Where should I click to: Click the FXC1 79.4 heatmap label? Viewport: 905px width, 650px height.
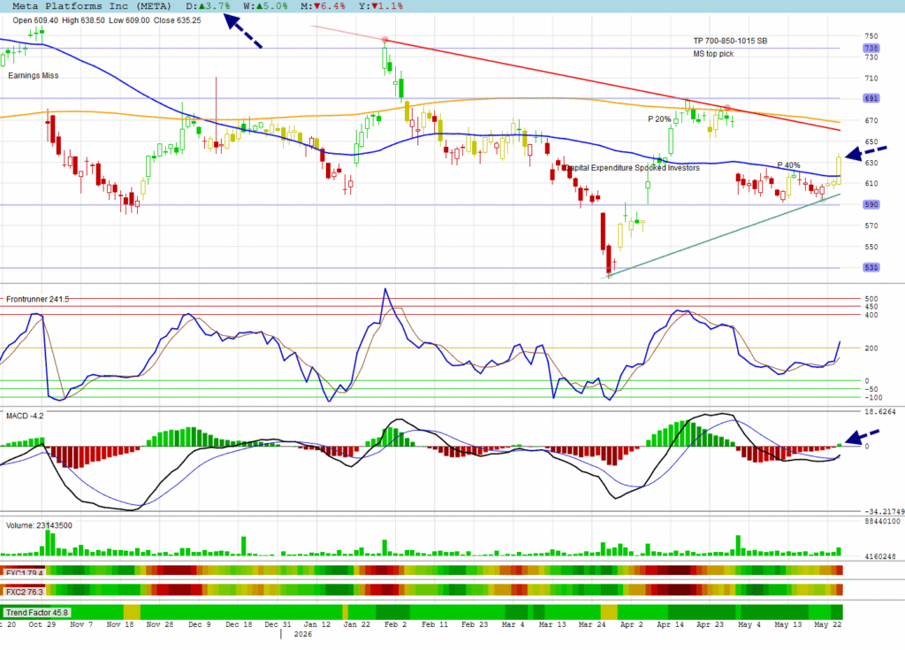[x=24, y=572]
